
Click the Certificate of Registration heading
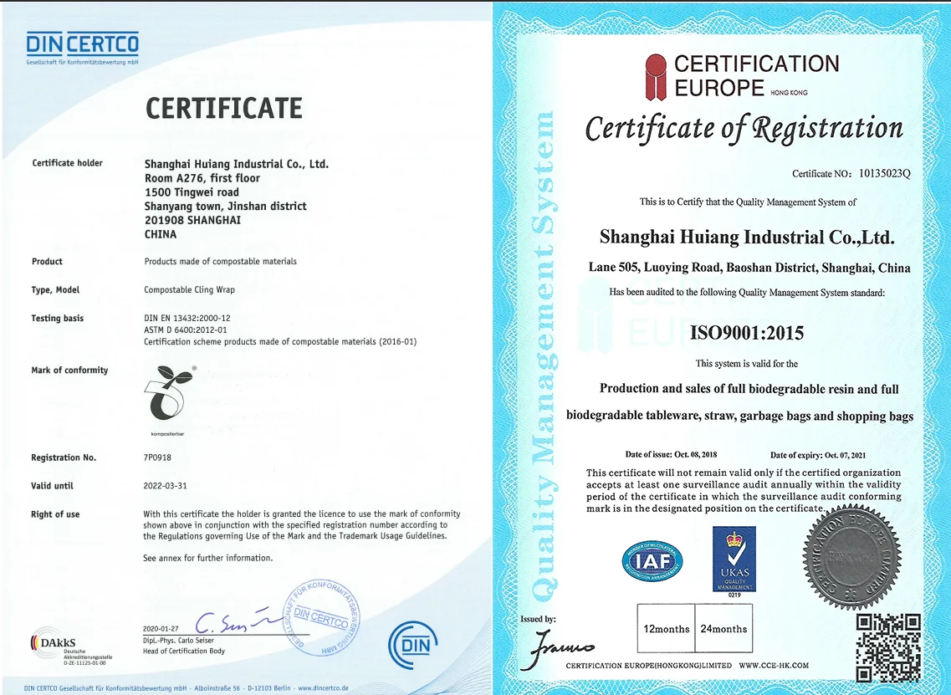[x=744, y=129]
